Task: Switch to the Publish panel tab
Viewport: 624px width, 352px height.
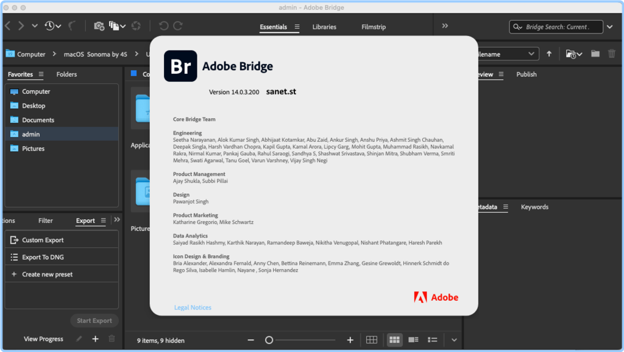Action: [x=526, y=74]
